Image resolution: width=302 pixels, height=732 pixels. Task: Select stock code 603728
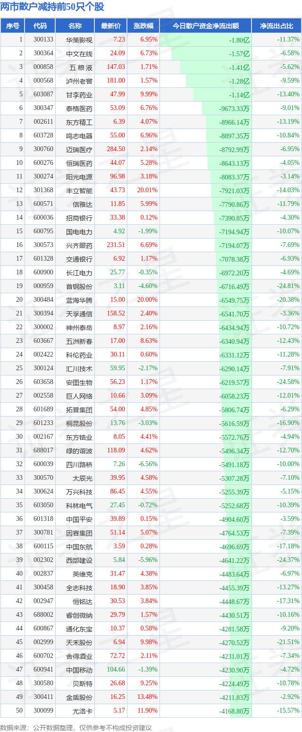(43, 136)
